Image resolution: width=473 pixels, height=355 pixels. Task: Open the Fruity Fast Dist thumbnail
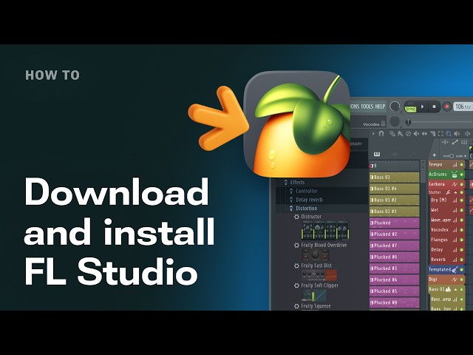click(x=319, y=275)
